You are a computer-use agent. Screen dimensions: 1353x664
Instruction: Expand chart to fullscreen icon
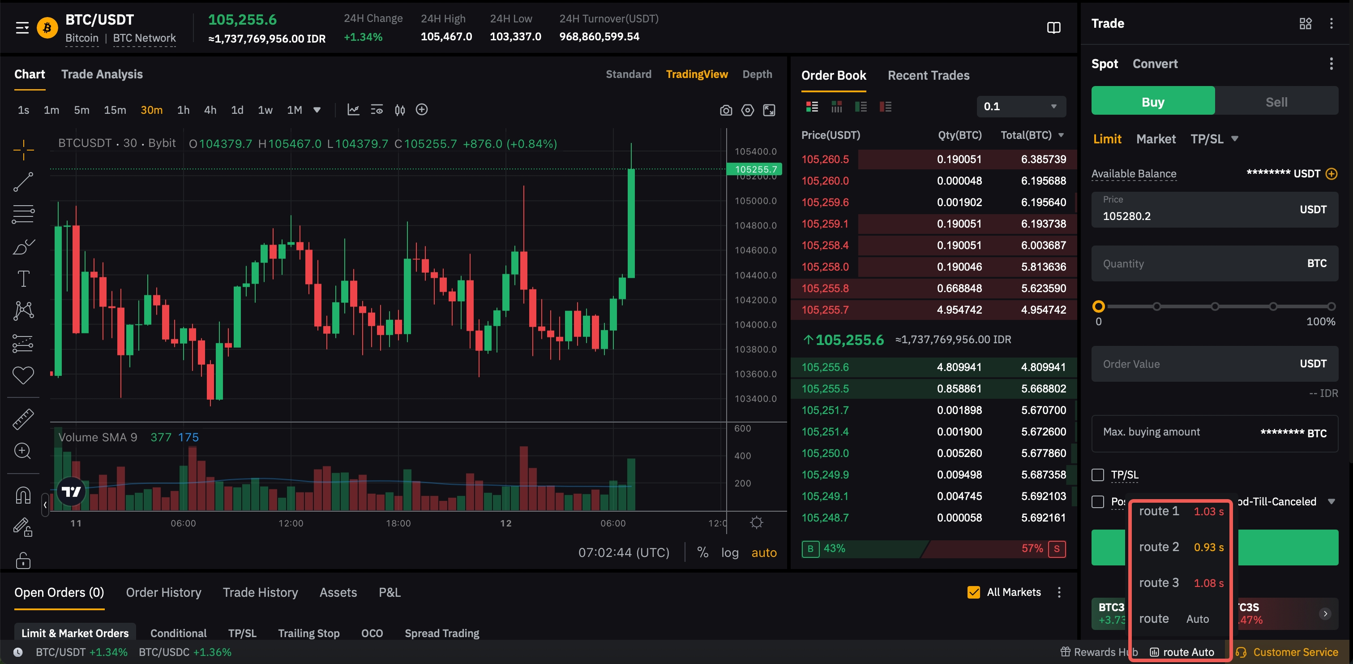769,110
